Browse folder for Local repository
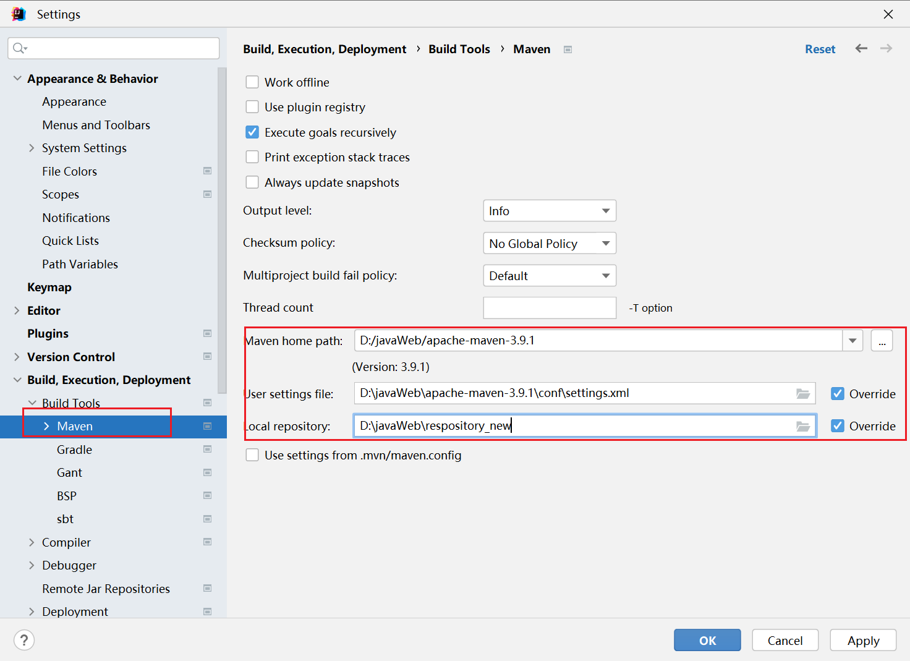Viewport: 910px width, 661px height. (803, 426)
